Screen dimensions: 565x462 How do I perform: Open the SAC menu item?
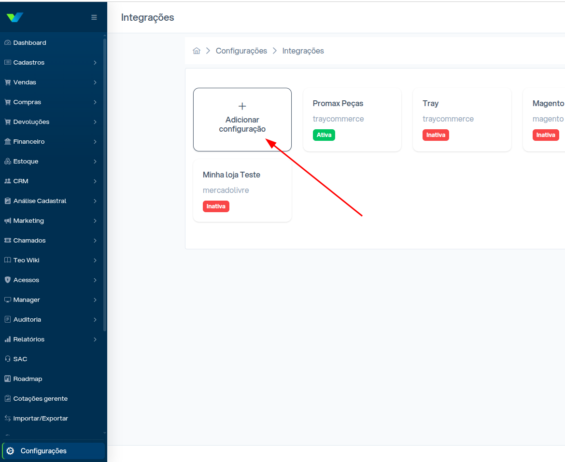pyautogui.click(x=52, y=359)
